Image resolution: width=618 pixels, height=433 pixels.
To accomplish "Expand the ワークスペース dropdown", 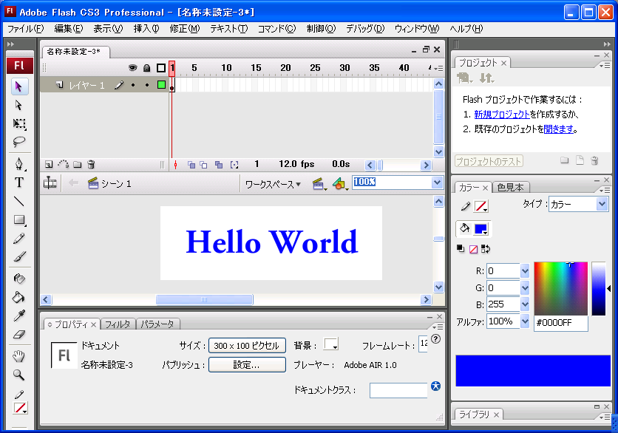I will [x=273, y=184].
